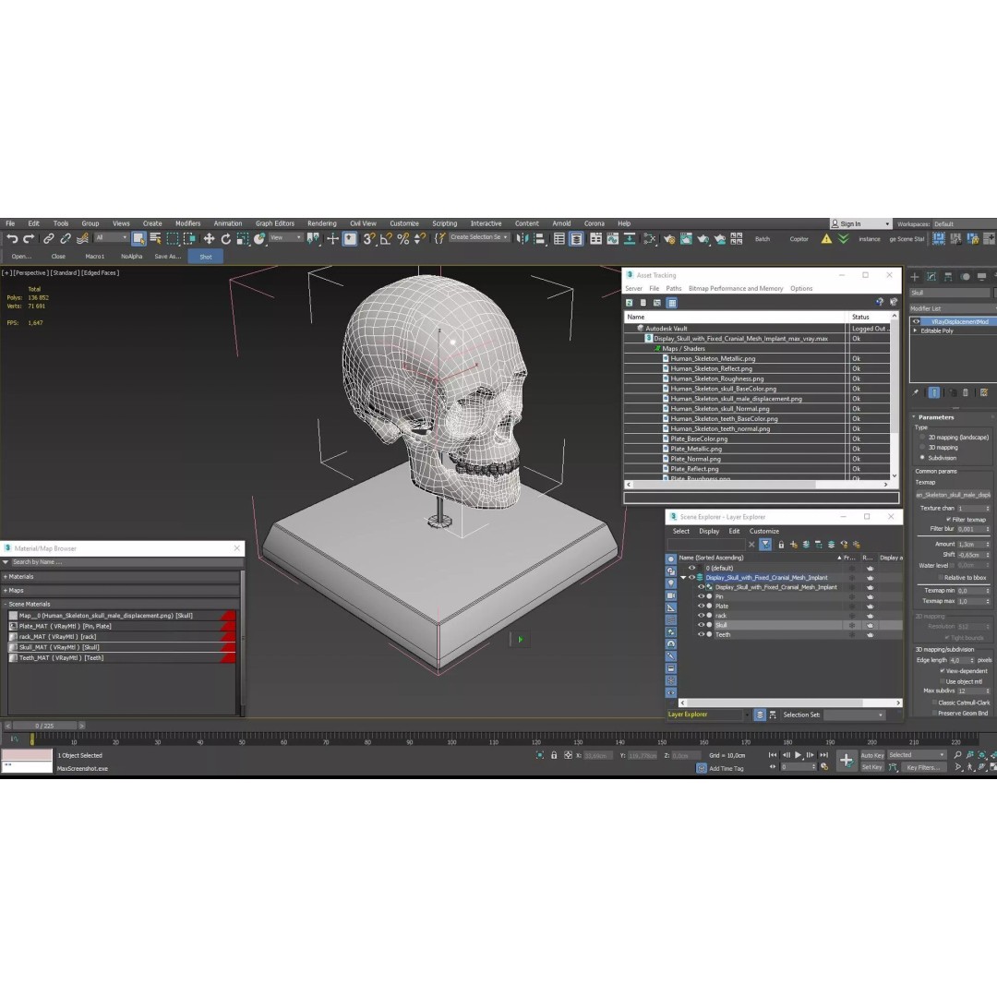Click Zoom Extents magnifier in viewport controls
This screenshot has height=997, width=997.
(x=957, y=755)
